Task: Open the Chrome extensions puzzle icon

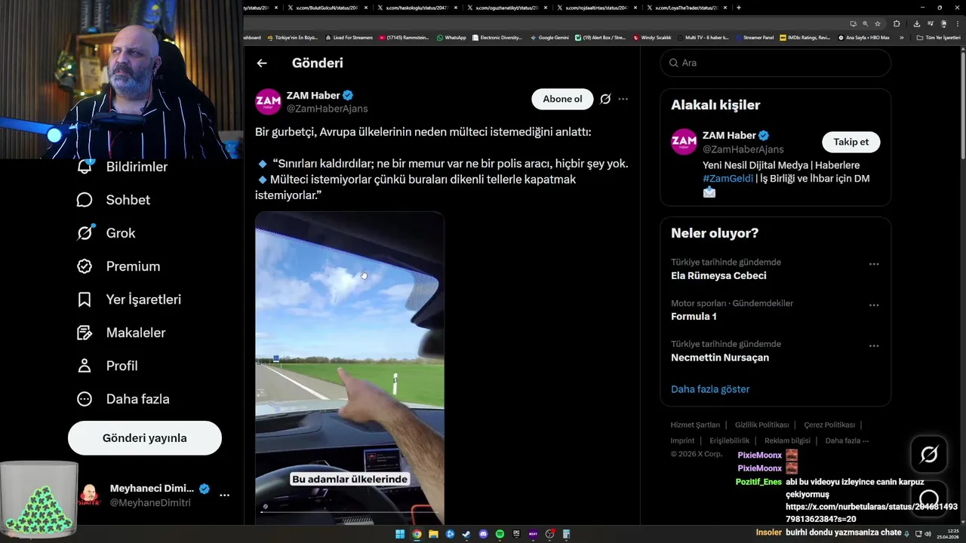Action: tap(897, 23)
